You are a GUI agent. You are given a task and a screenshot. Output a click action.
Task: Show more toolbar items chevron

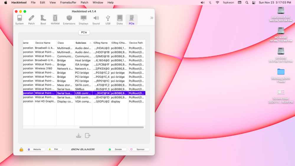click(x=152, y=18)
